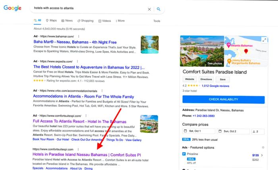Viewport: 278px width, 170px height.
Task: Click the Address: Paradise Island Dr text
Action: (x=213, y=110)
